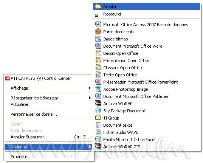This screenshot has width=203, height=163.
Task: Click the Word document icon
Action: click(x=98, y=46)
